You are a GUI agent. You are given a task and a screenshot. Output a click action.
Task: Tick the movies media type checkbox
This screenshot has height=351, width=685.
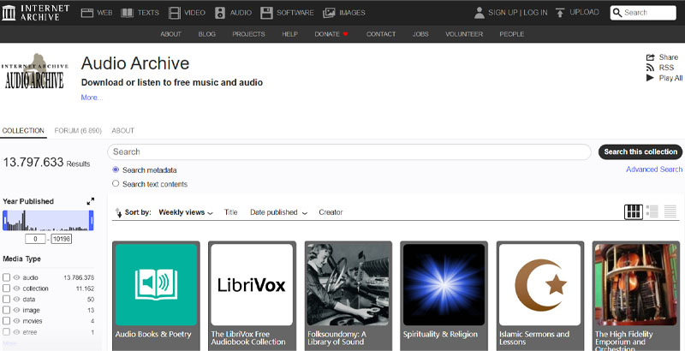(6, 321)
